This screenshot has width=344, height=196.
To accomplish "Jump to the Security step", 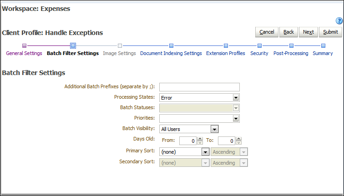I will [x=259, y=53].
